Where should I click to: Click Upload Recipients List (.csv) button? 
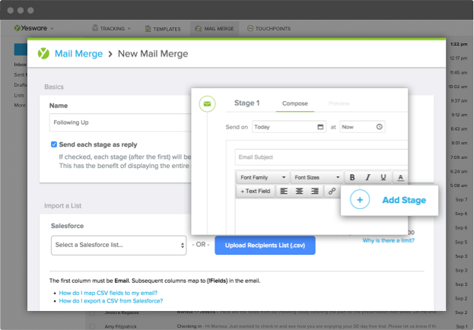tap(265, 245)
